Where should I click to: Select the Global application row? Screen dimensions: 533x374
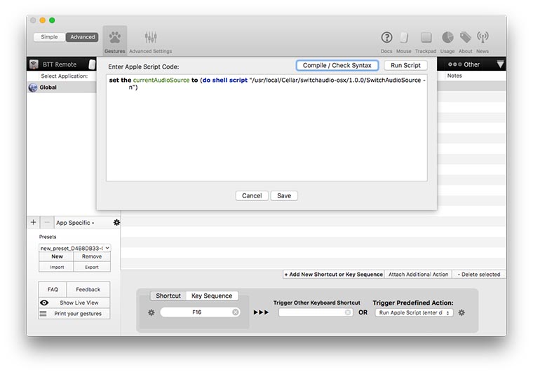click(62, 88)
